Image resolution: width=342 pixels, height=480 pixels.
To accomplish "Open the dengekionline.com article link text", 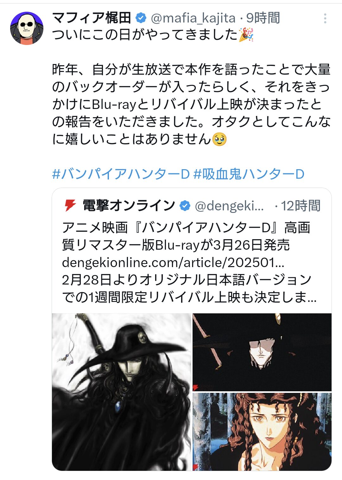I will coord(173,262).
